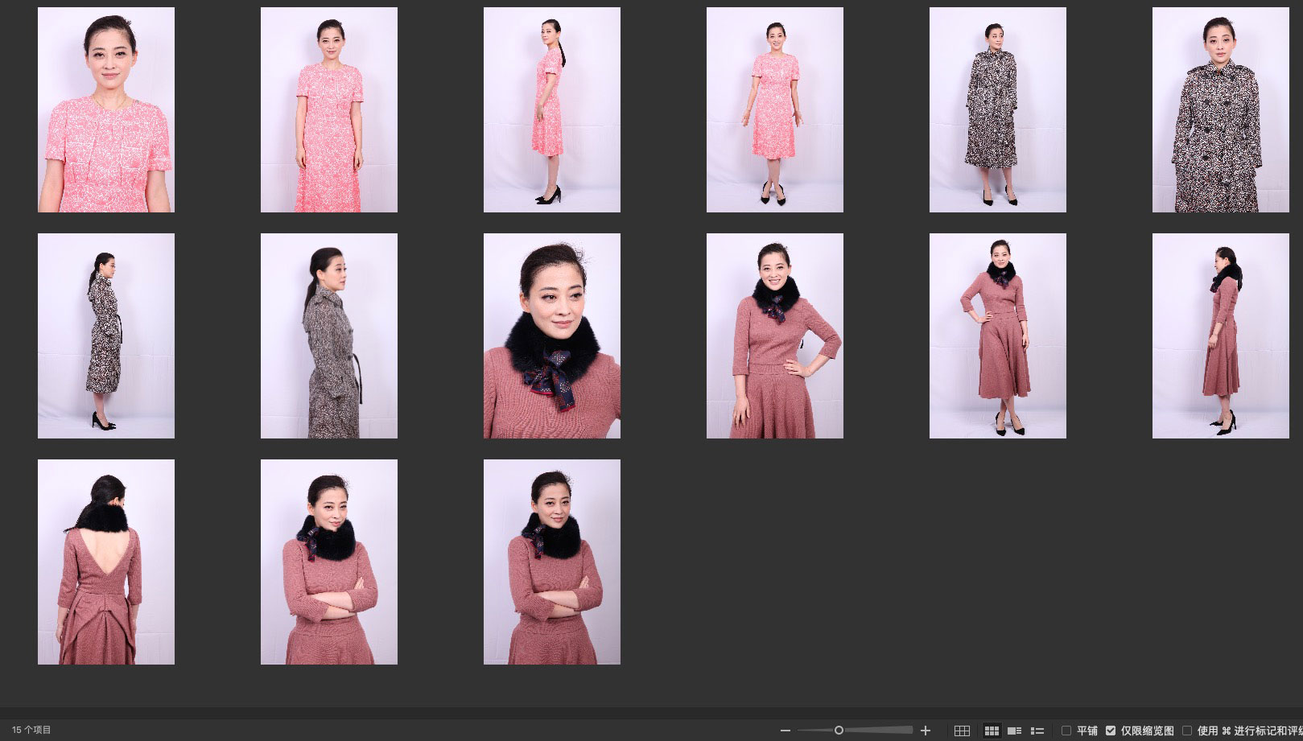Image resolution: width=1303 pixels, height=741 pixels.
Task: Toggle the 使用 ⌘ 进行标记 checkbox
Action: click(x=1187, y=731)
